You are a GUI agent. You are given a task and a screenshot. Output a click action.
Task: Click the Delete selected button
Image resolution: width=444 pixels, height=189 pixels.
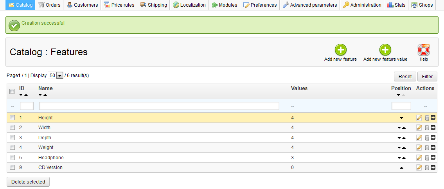click(x=28, y=182)
